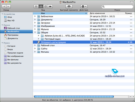This screenshot has height=102, width=135.
Task: Go back with the left arrow button
Action: click(x=4, y=6)
